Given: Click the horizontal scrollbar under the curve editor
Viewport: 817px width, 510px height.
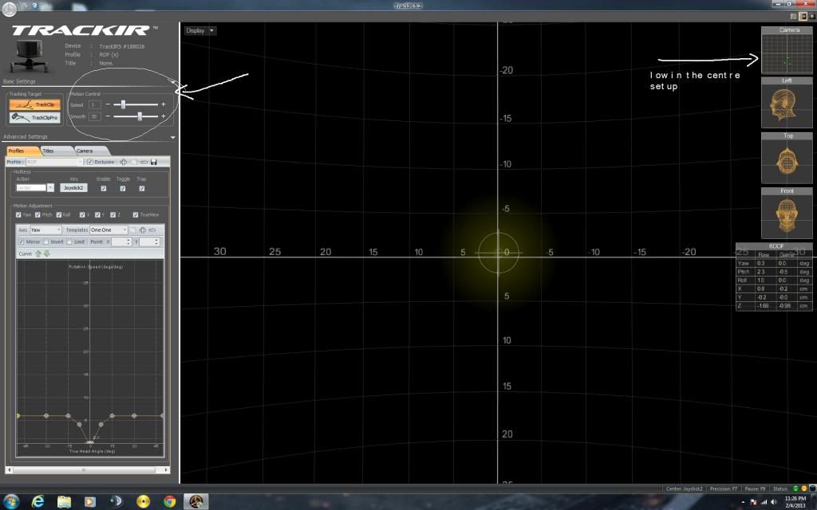Looking at the screenshot, I should (88, 470).
